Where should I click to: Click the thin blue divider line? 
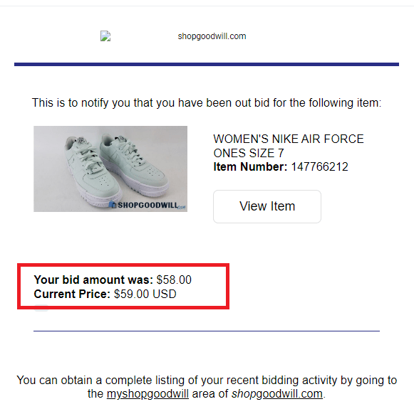[207, 331]
